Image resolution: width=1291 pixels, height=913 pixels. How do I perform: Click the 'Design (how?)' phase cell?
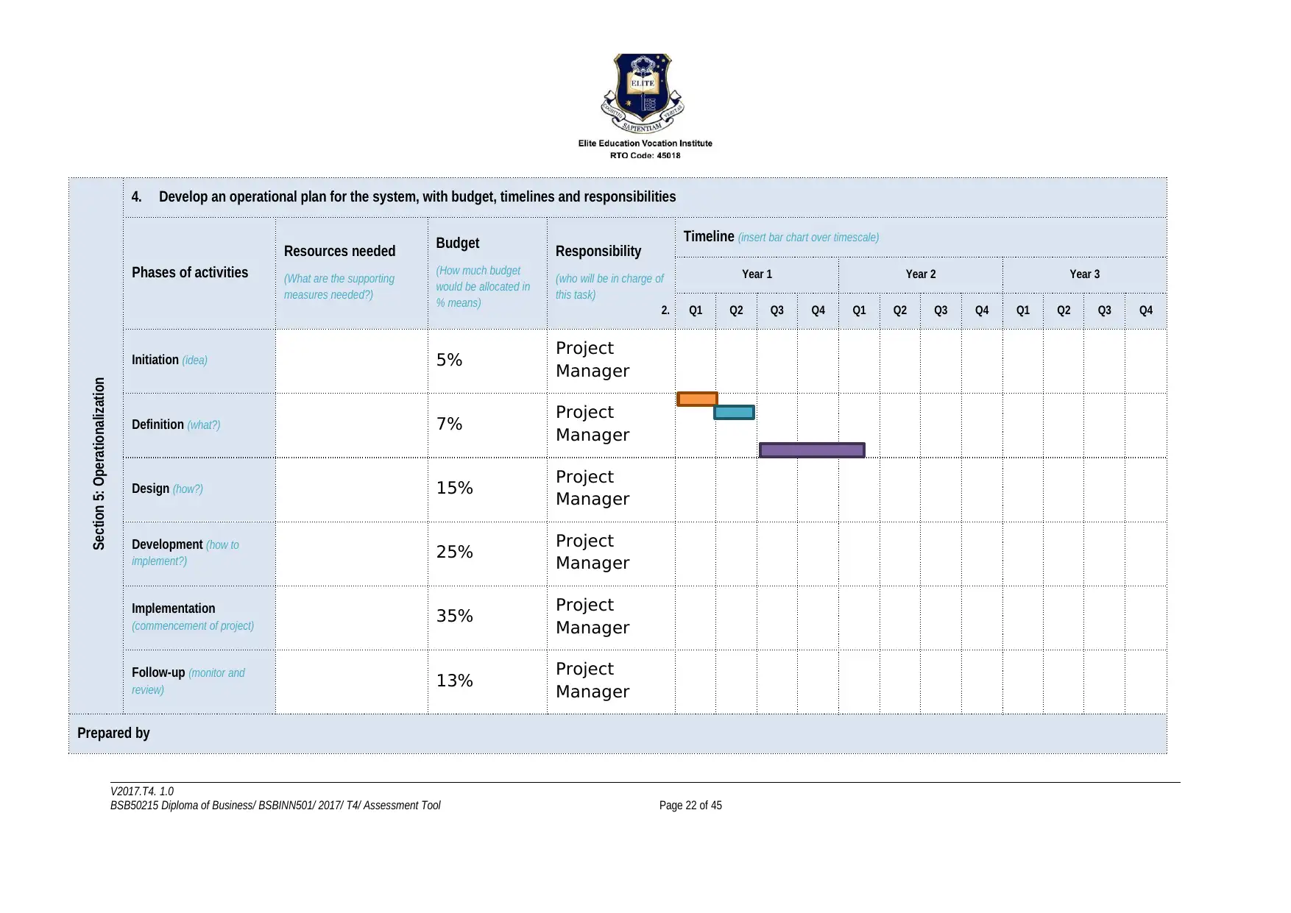click(199, 489)
